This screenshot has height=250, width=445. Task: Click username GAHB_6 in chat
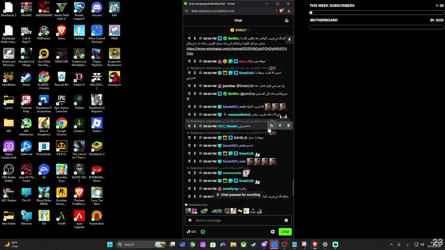coord(240,138)
